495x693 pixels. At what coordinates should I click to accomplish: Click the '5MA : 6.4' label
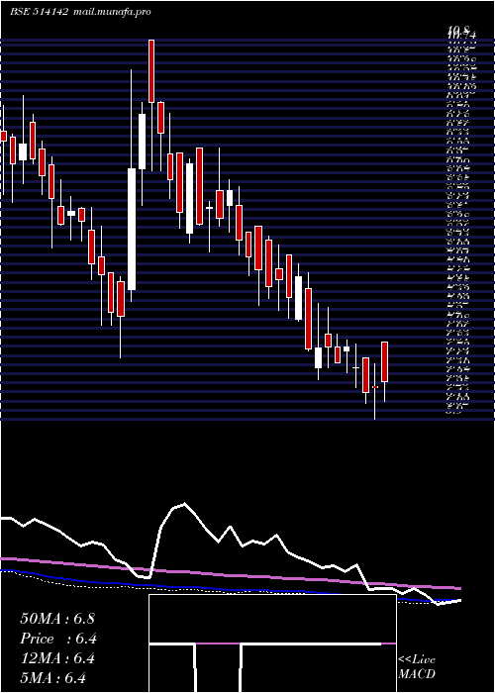[x=52, y=678]
